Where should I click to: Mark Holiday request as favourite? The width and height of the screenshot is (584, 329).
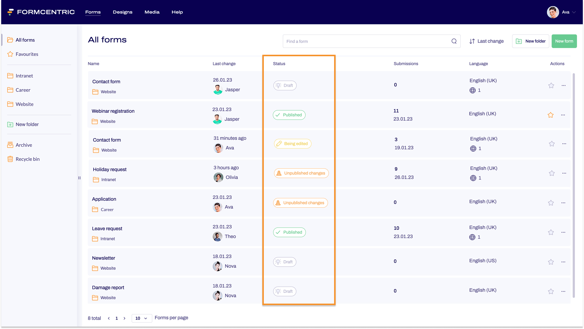pos(552,173)
